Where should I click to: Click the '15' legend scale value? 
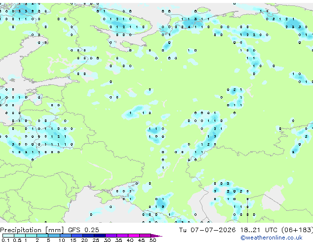[x=73, y=240]
